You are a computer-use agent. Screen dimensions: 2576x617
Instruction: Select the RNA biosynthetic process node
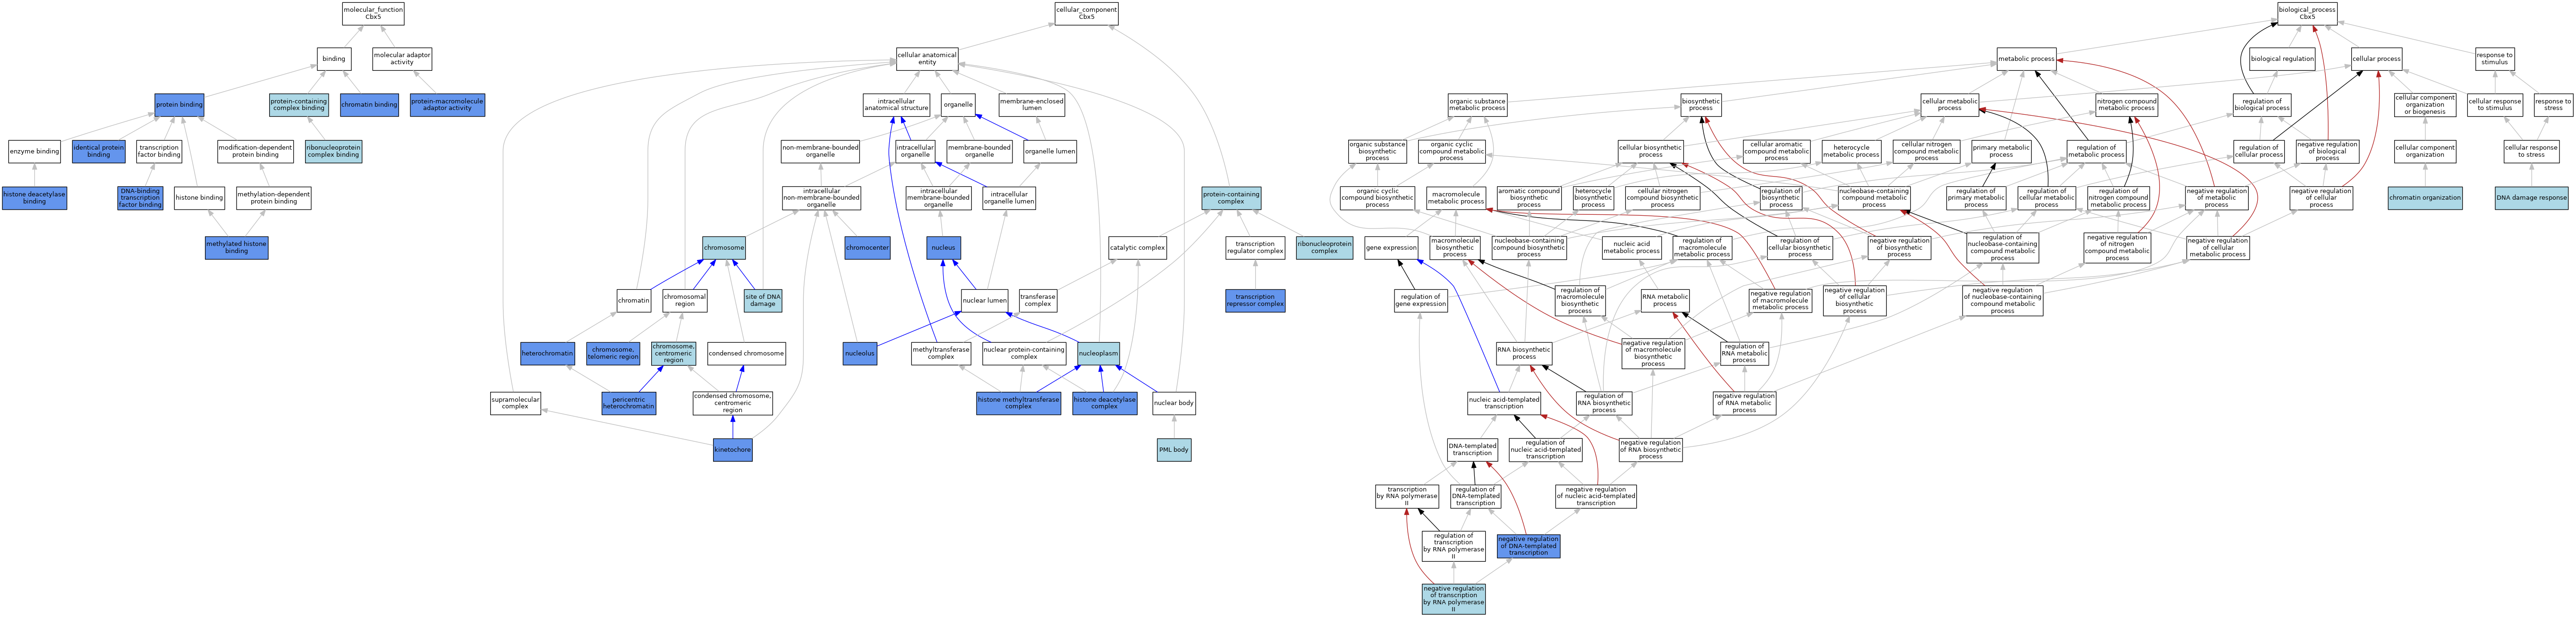(1524, 353)
